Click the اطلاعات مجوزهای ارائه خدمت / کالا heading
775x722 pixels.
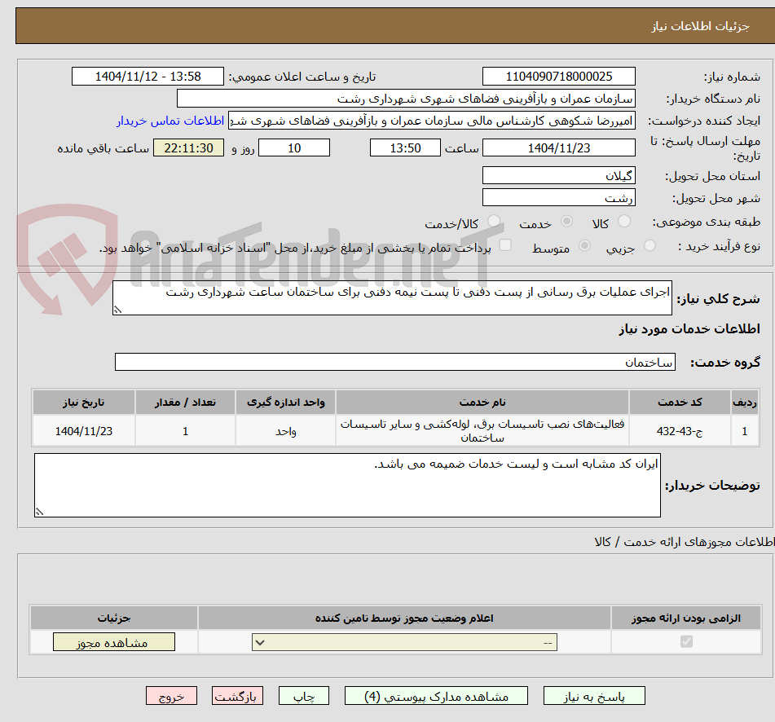684,542
